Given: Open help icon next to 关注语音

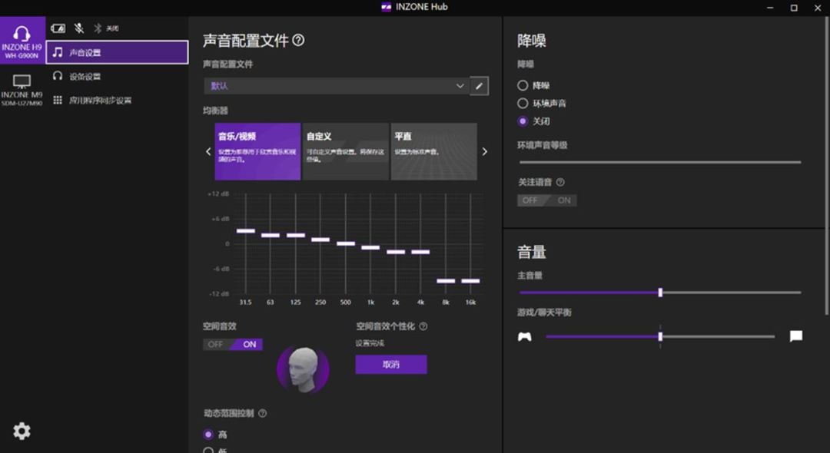Looking at the screenshot, I should (560, 183).
